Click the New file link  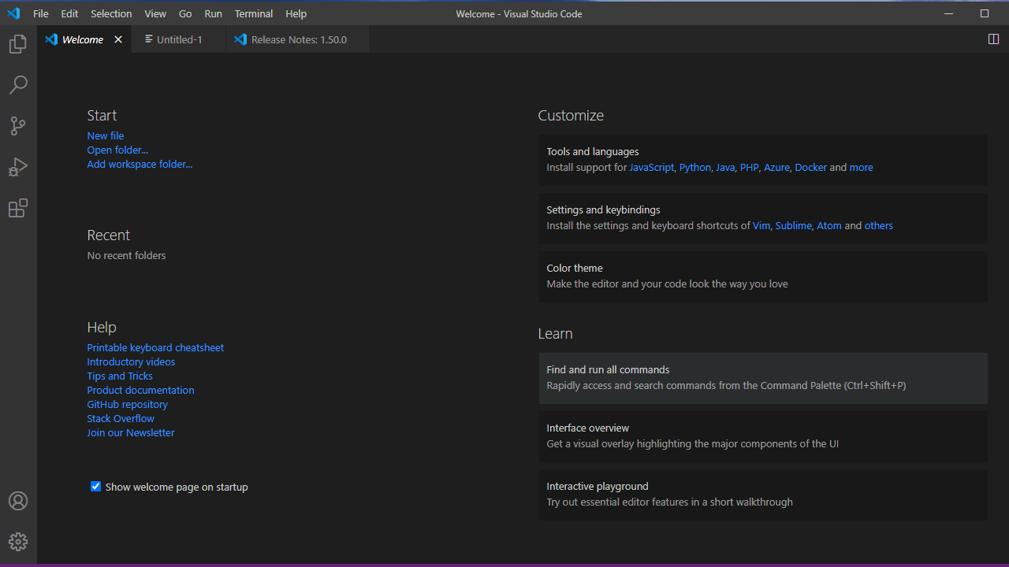coord(105,135)
